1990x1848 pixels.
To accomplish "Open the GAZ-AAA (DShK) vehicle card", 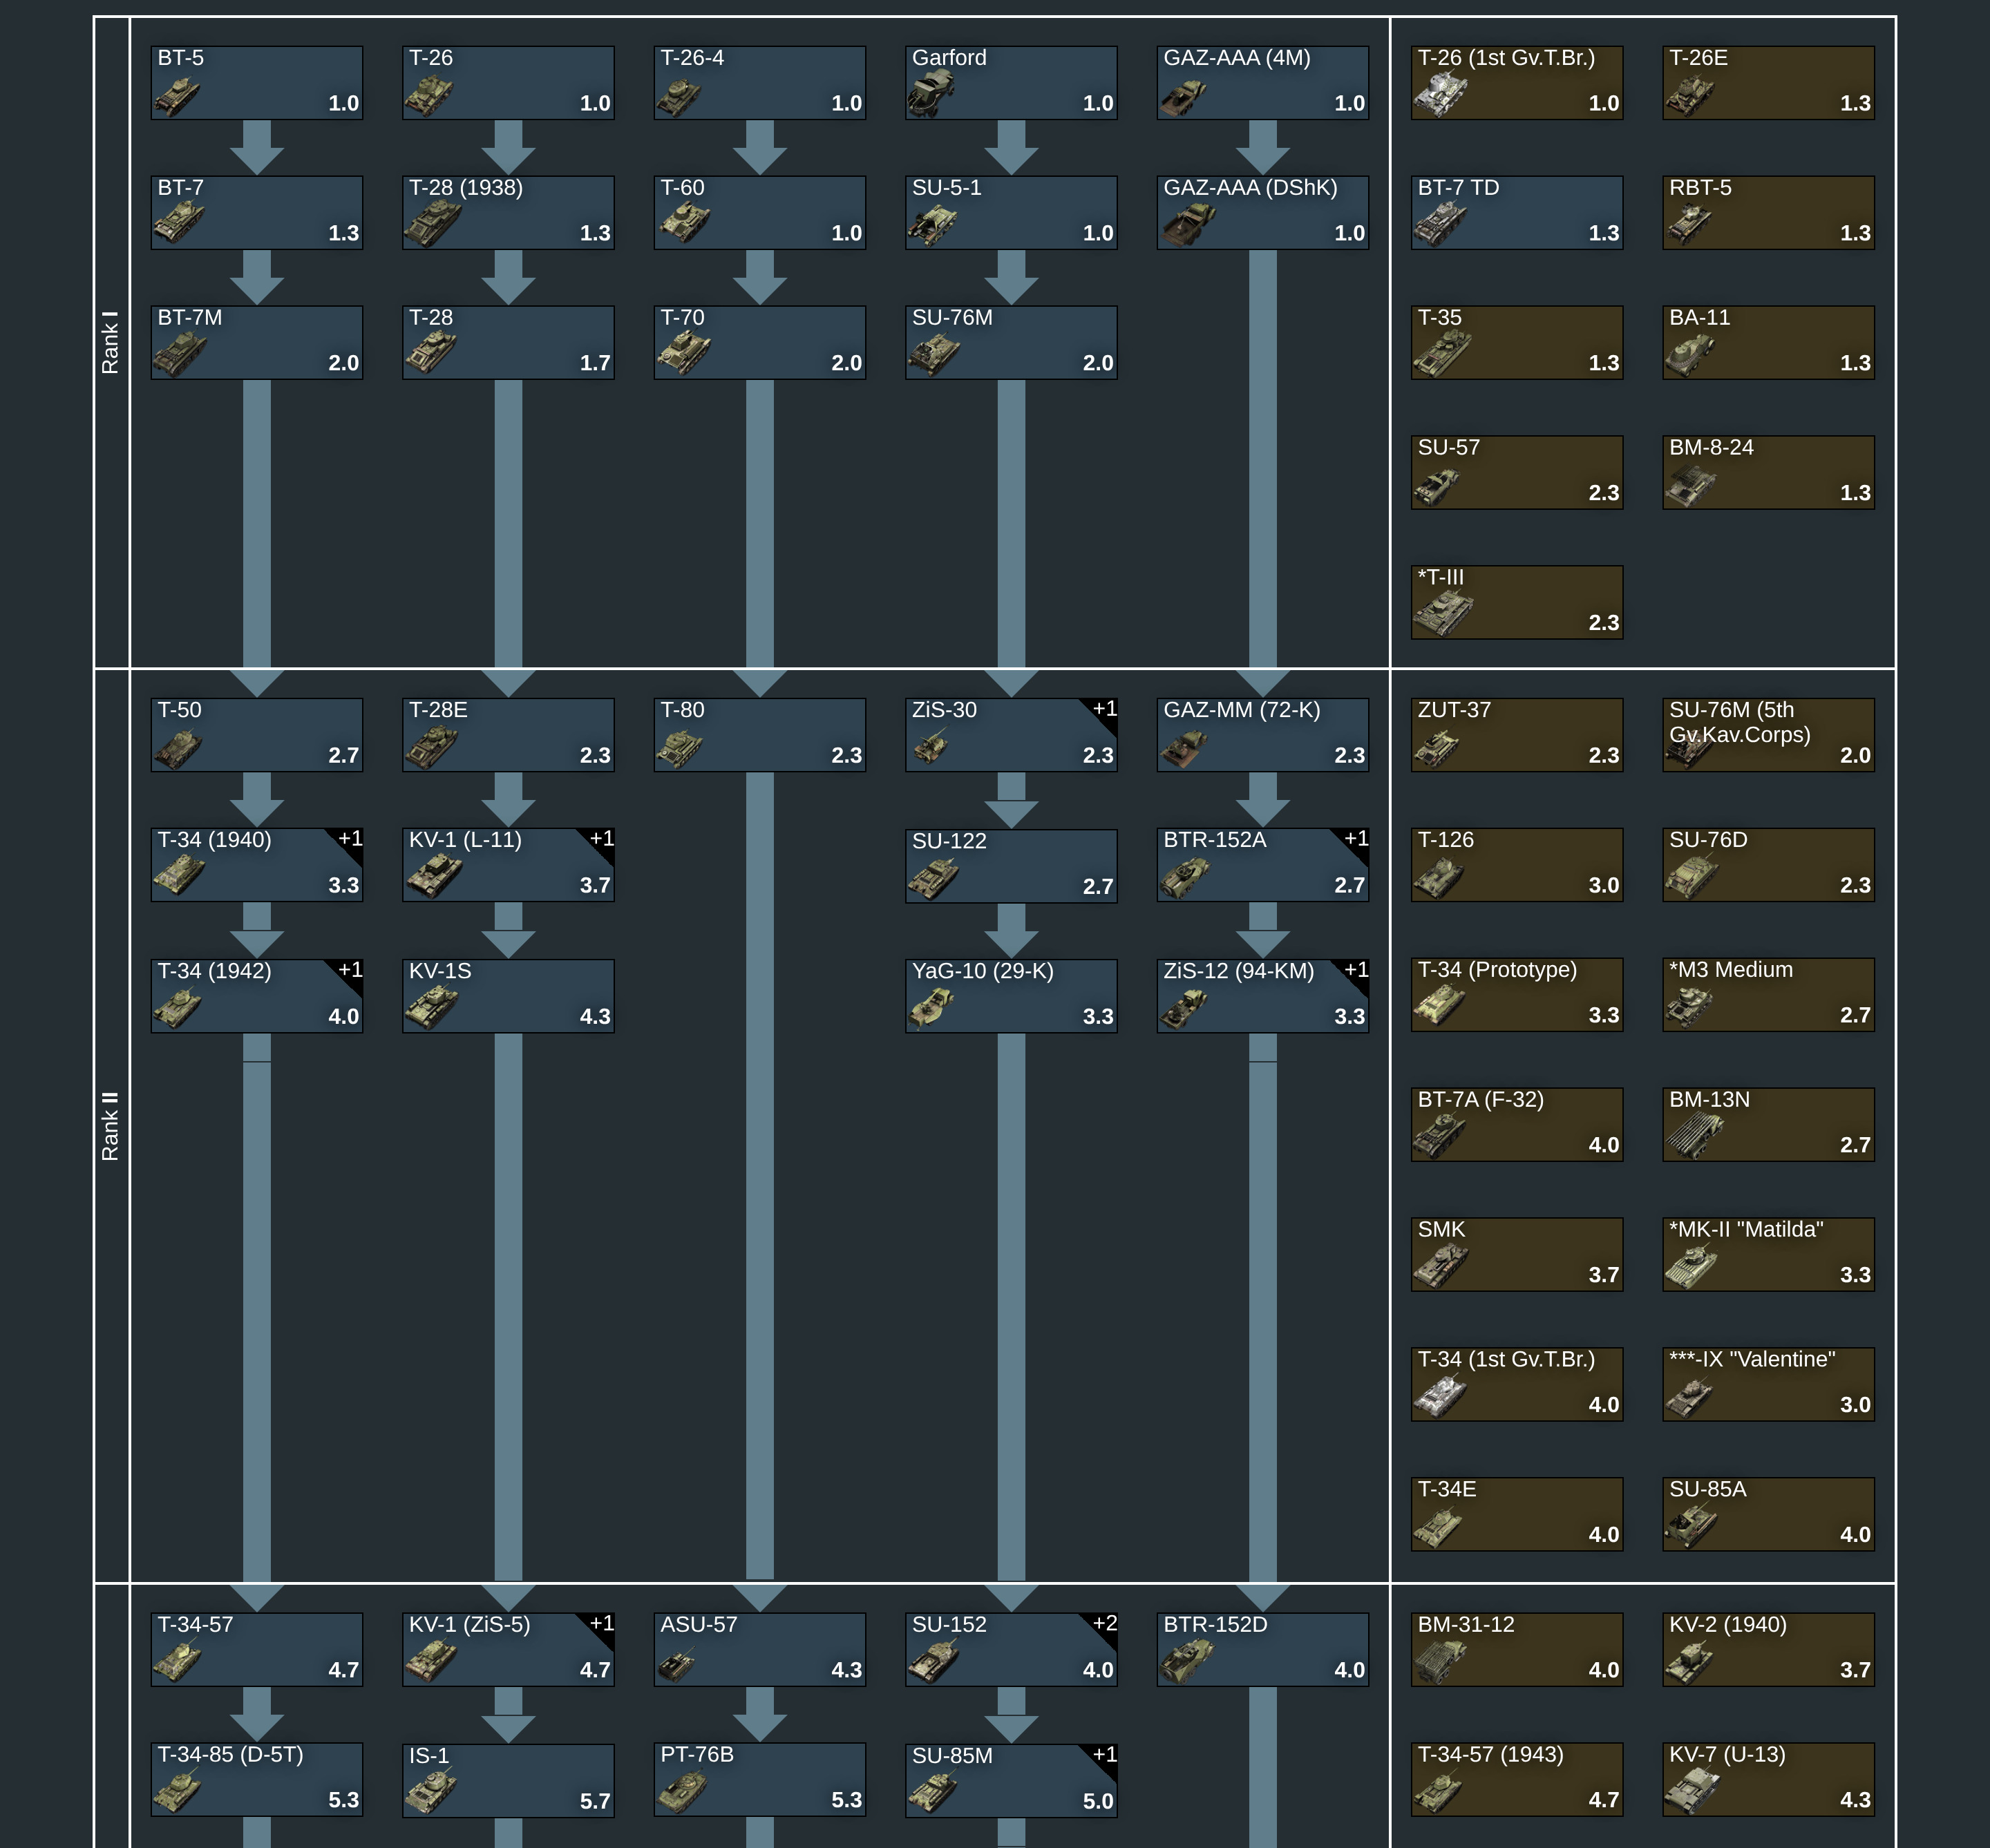I will point(1263,213).
